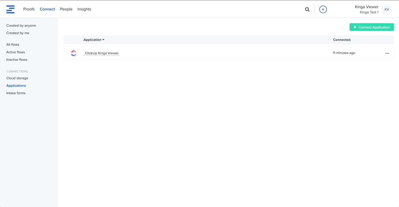The image size is (399, 207).
Task: Open search with the magnifier icon
Action: point(307,9)
